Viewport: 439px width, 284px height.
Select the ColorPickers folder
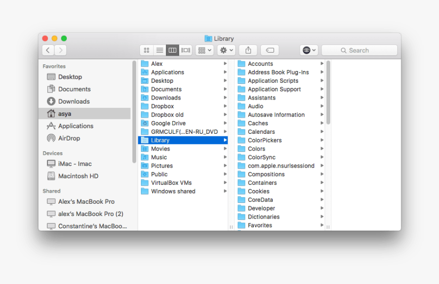coord(280,140)
